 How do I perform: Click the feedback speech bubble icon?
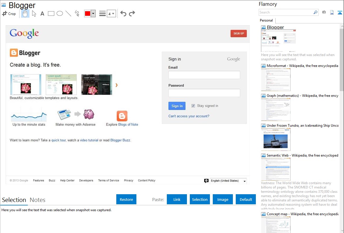(206, 181)
